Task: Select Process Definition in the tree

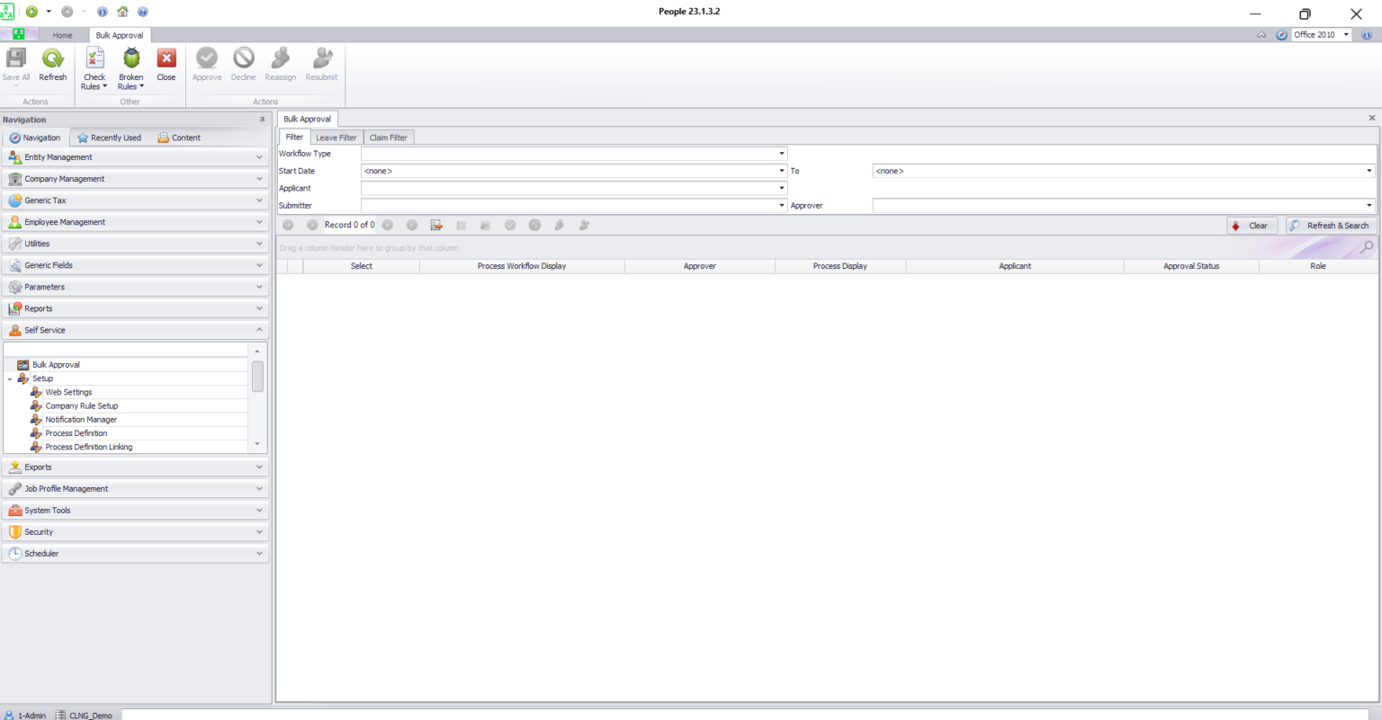Action: click(x=76, y=432)
